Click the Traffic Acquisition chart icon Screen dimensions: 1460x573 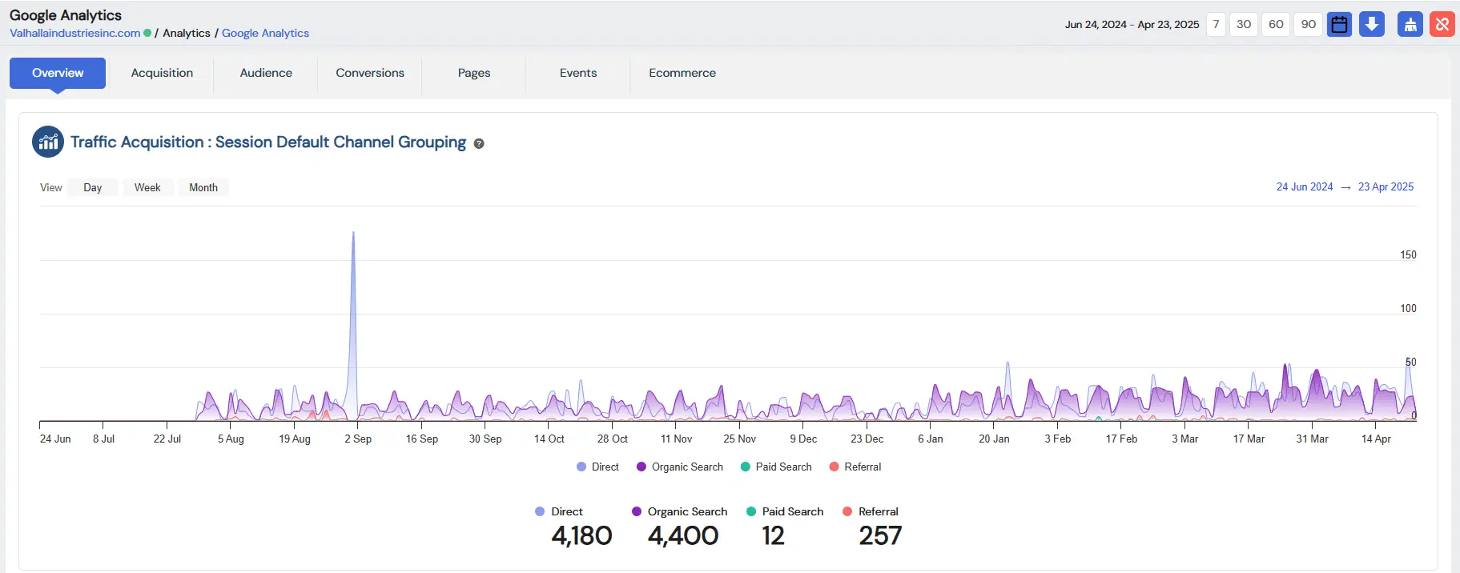click(48, 142)
